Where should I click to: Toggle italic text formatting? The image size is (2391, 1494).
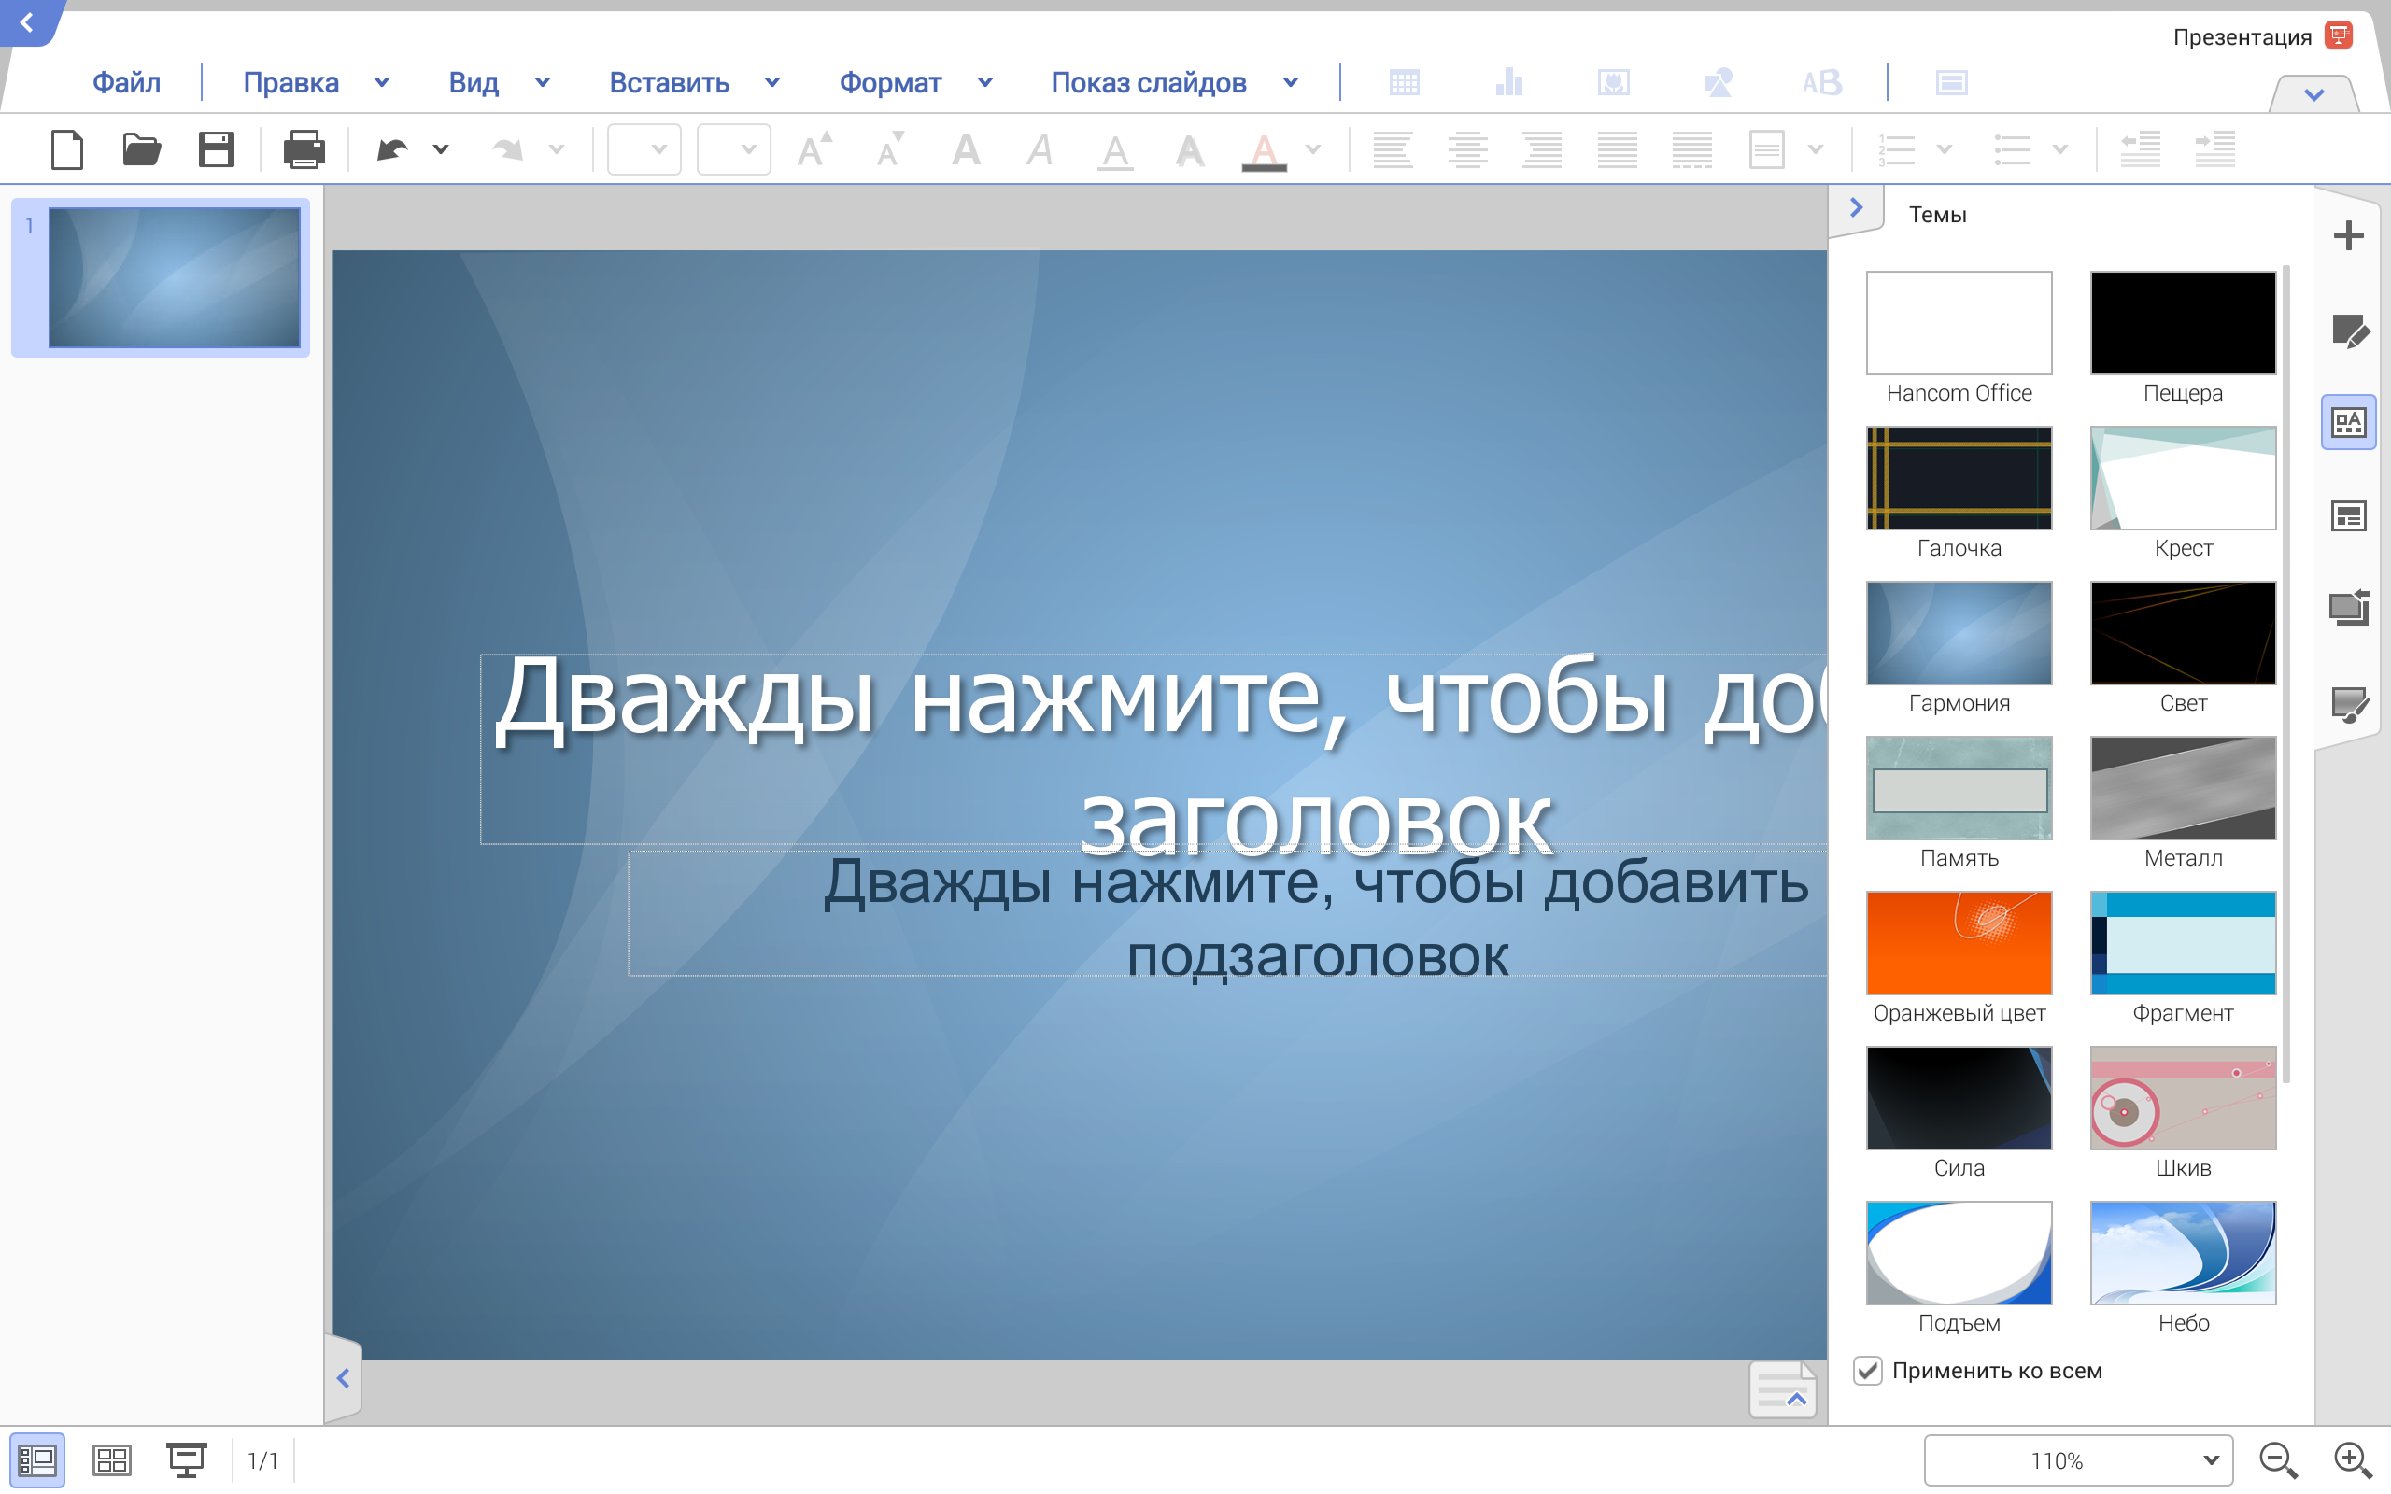1040,150
